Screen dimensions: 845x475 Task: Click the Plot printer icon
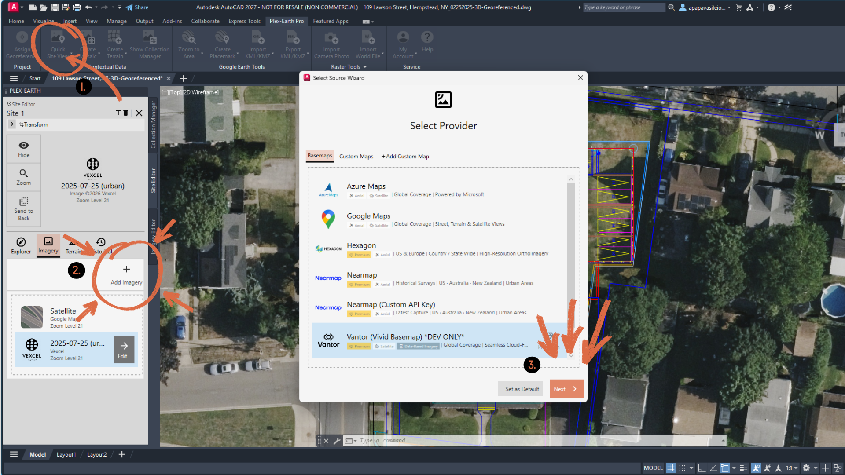[77, 7]
